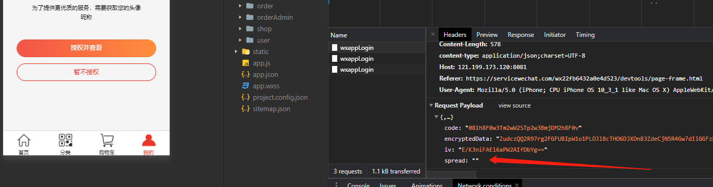
Task: Open the 分类 category tab icon
Action: pos(66,141)
